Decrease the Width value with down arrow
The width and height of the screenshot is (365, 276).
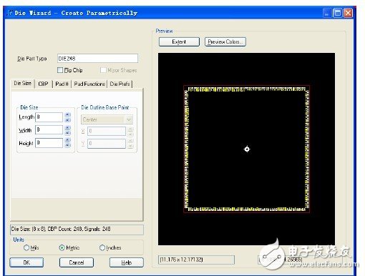[68, 132]
